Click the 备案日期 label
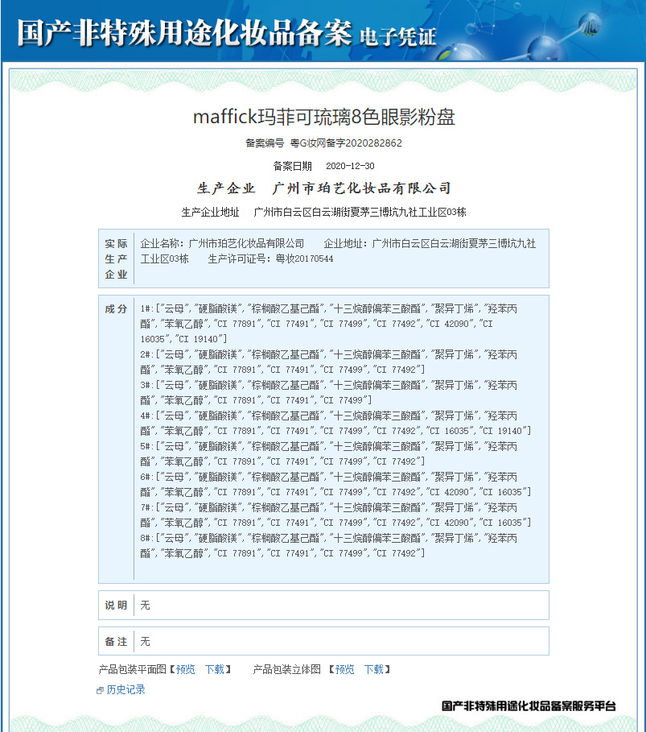646x732 pixels. [293, 166]
